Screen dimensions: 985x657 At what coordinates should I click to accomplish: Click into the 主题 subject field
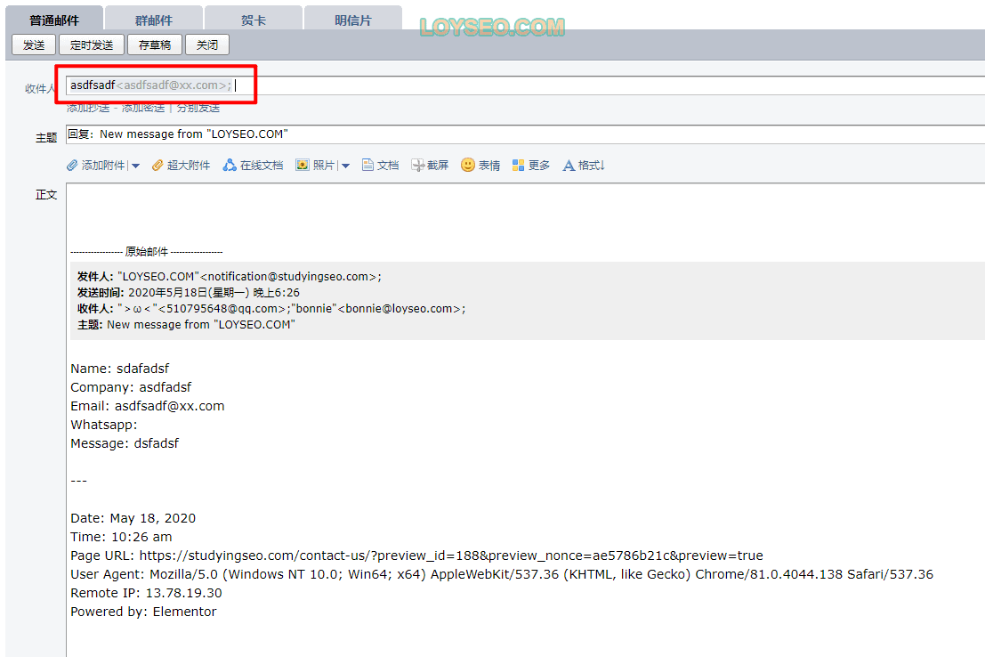525,134
